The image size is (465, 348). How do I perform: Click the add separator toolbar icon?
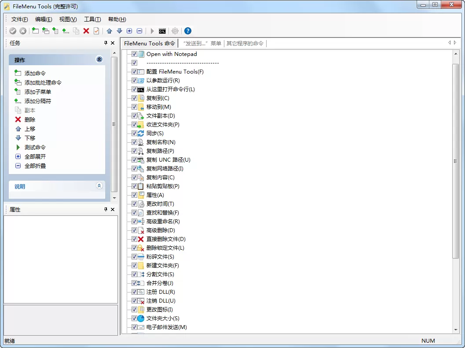pos(66,31)
